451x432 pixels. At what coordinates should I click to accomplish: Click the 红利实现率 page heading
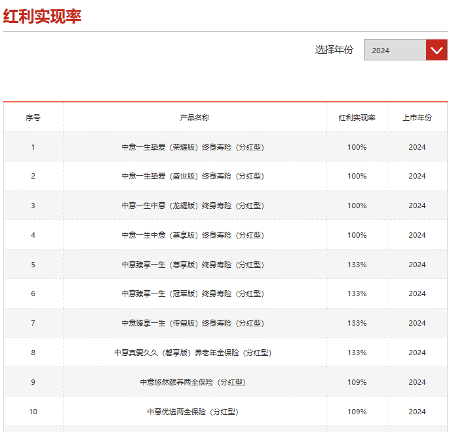tap(43, 16)
